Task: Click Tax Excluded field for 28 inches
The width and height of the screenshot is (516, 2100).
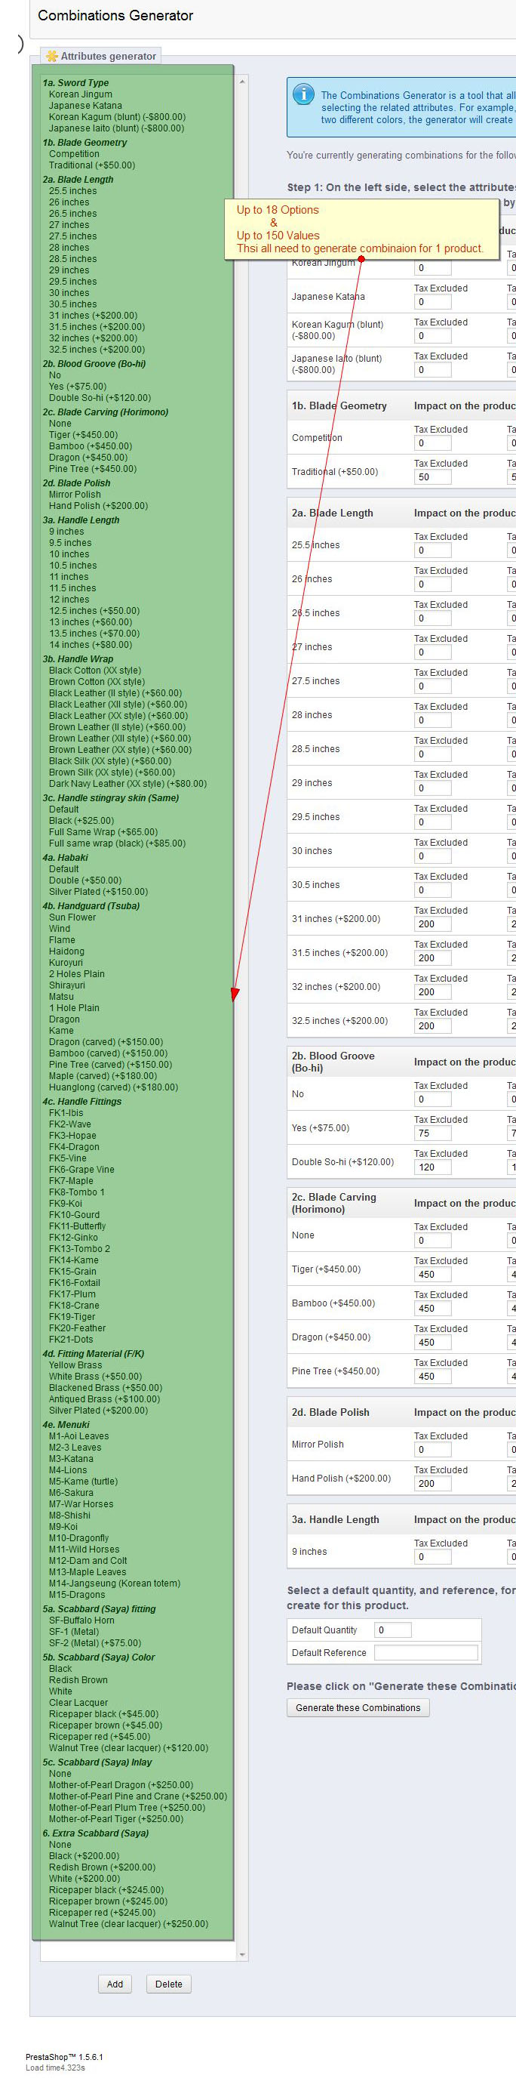Action: point(432,720)
